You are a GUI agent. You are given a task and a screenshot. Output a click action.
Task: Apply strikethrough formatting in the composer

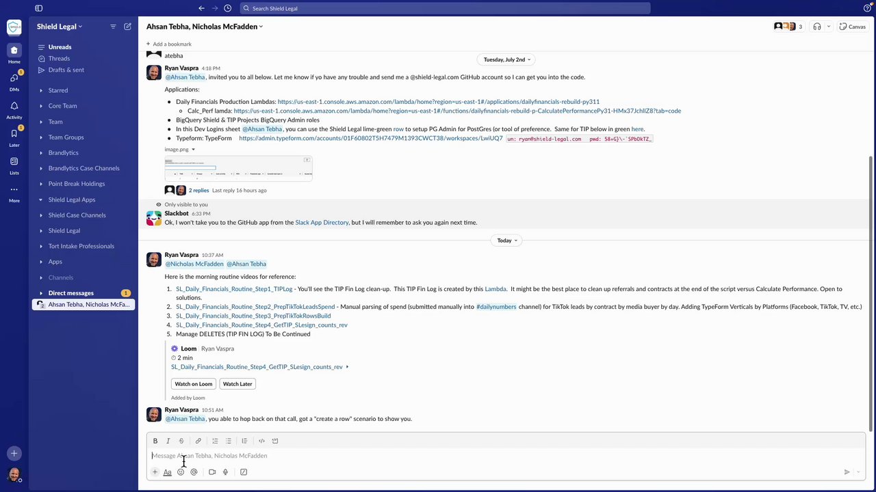coord(181,441)
